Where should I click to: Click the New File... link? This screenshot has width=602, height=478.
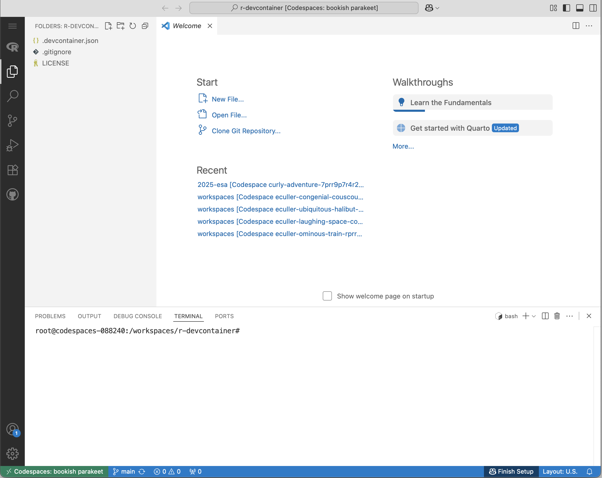(228, 99)
